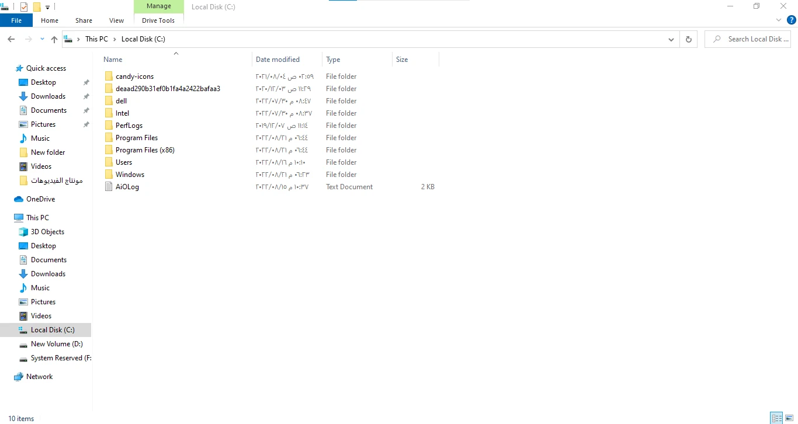Click New folder icon in quick access toolbar
The width and height of the screenshot is (798, 424).
point(37,7)
